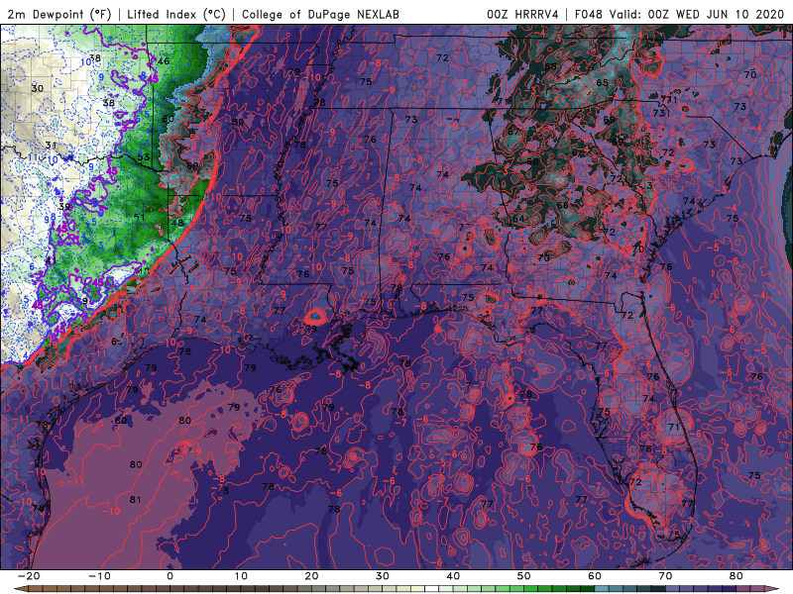Click the dewpoint value 66 on the map
Screen dimensions: 793x594
tap(562, 205)
